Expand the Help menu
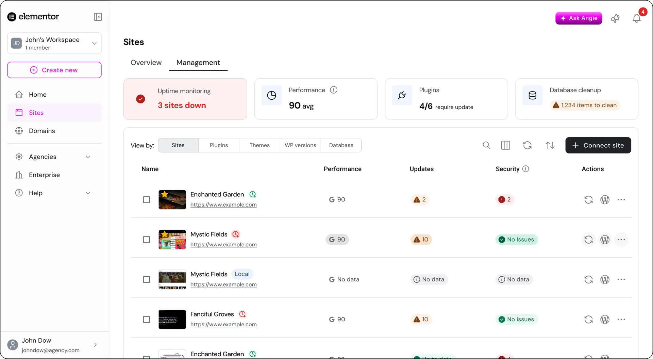This screenshot has height=359, width=653. [54, 193]
